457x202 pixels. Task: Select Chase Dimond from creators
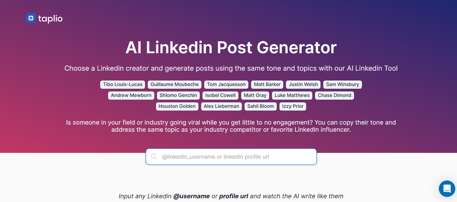tap(335, 95)
